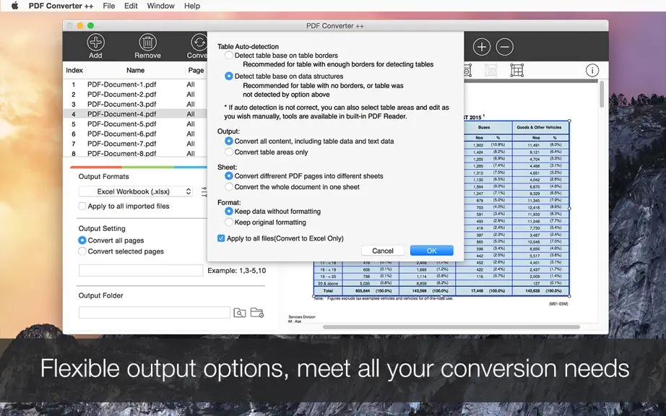
Task: Select PDF-Document-8.pdf in the file list
Action: pyautogui.click(x=121, y=153)
